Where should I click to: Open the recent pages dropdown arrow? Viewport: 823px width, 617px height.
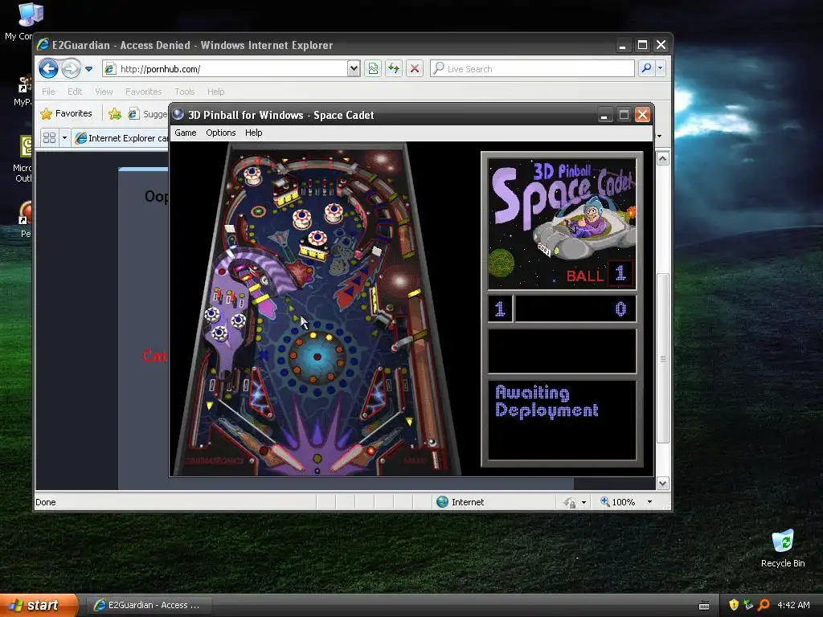tap(88, 69)
